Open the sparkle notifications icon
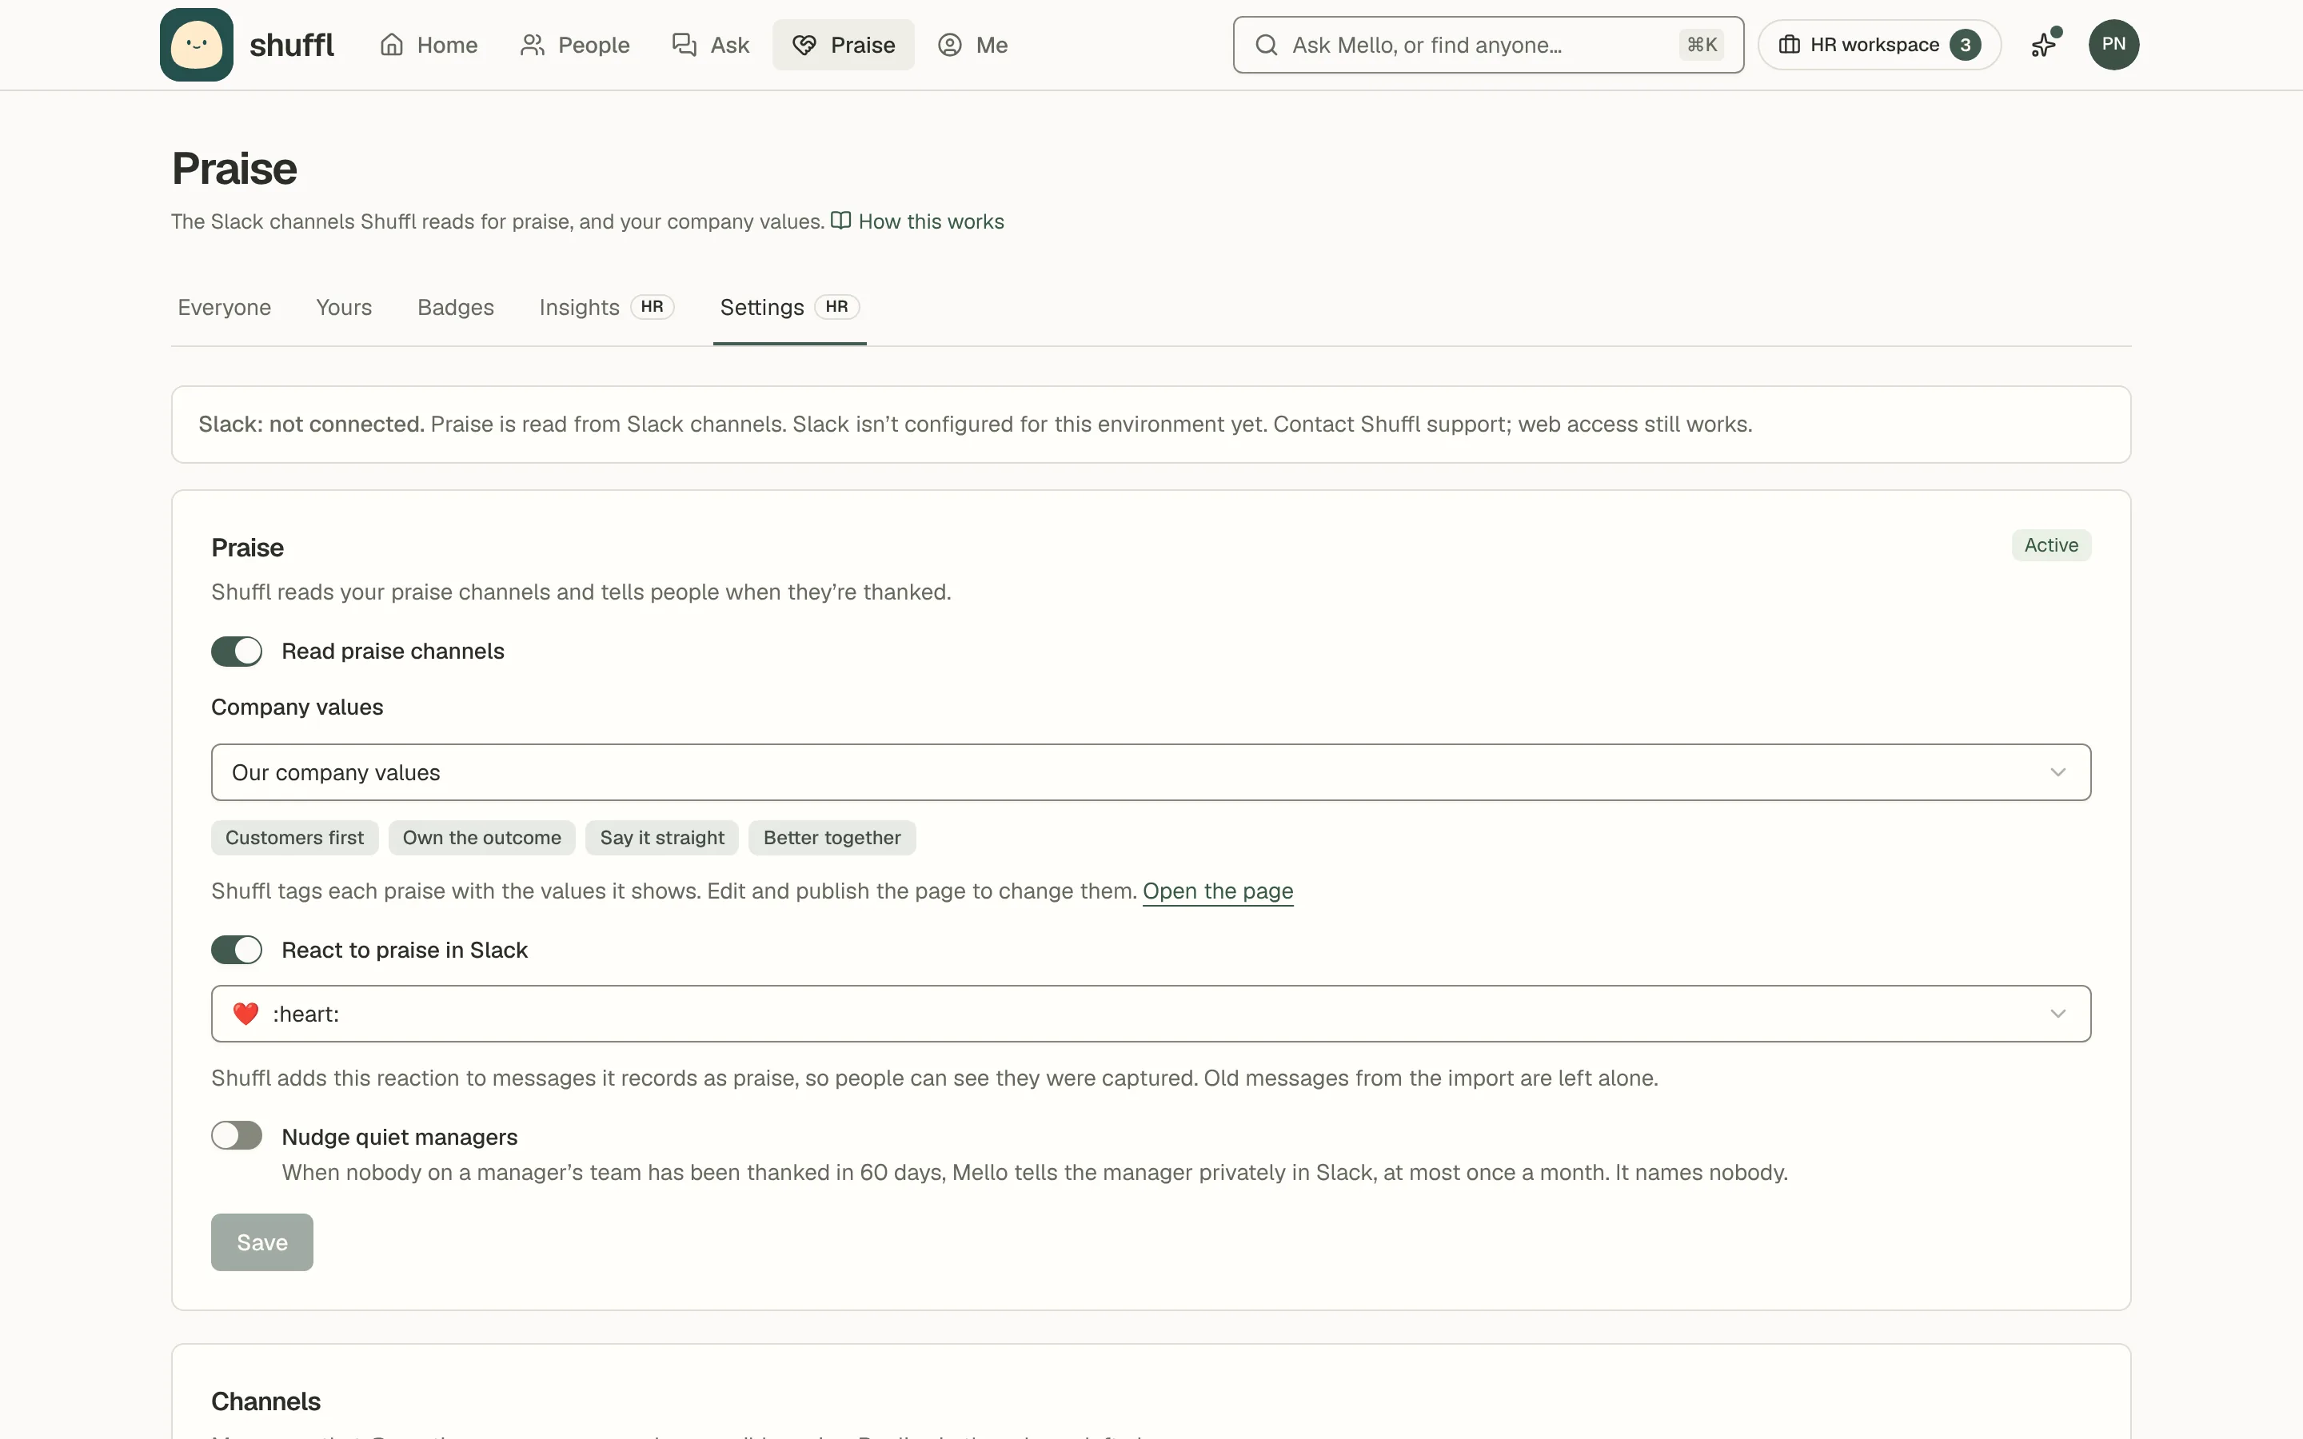Screen dimensions: 2303x1439 (x=2044, y=44)
